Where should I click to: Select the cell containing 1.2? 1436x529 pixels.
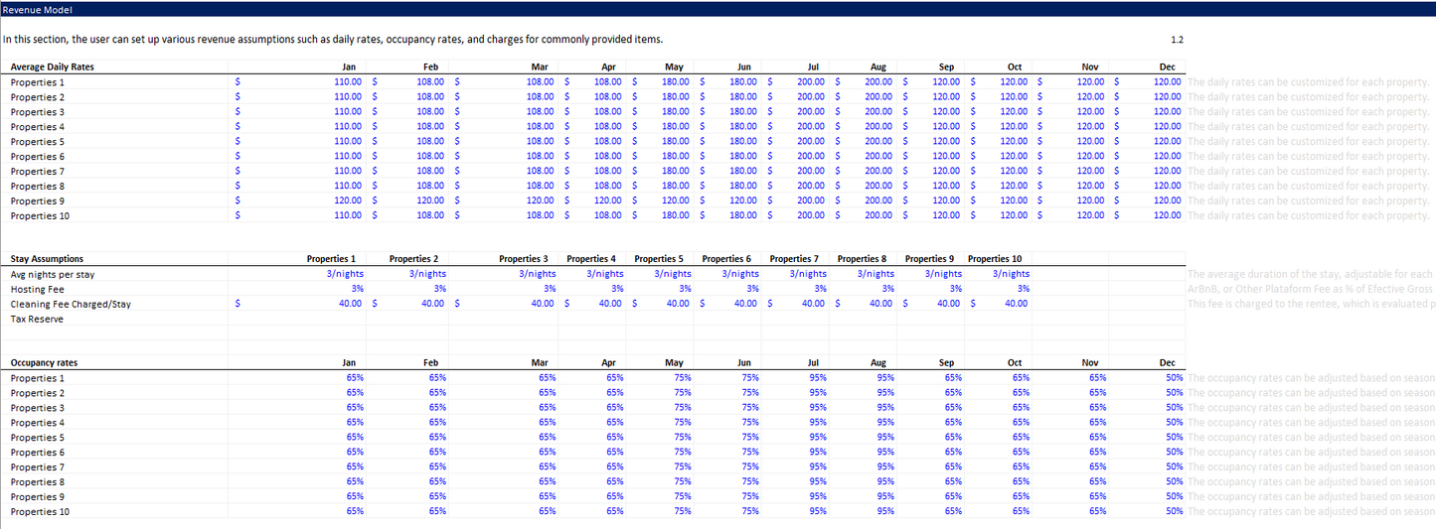pyautogui.click(x=1177, y=40)
